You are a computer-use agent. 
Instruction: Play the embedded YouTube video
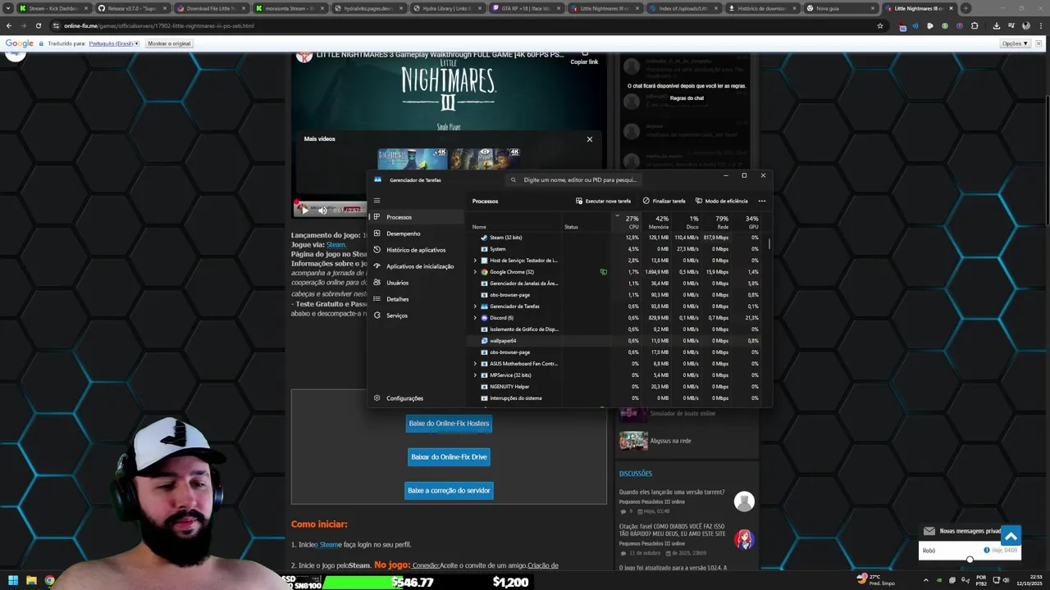click(304, 211)
